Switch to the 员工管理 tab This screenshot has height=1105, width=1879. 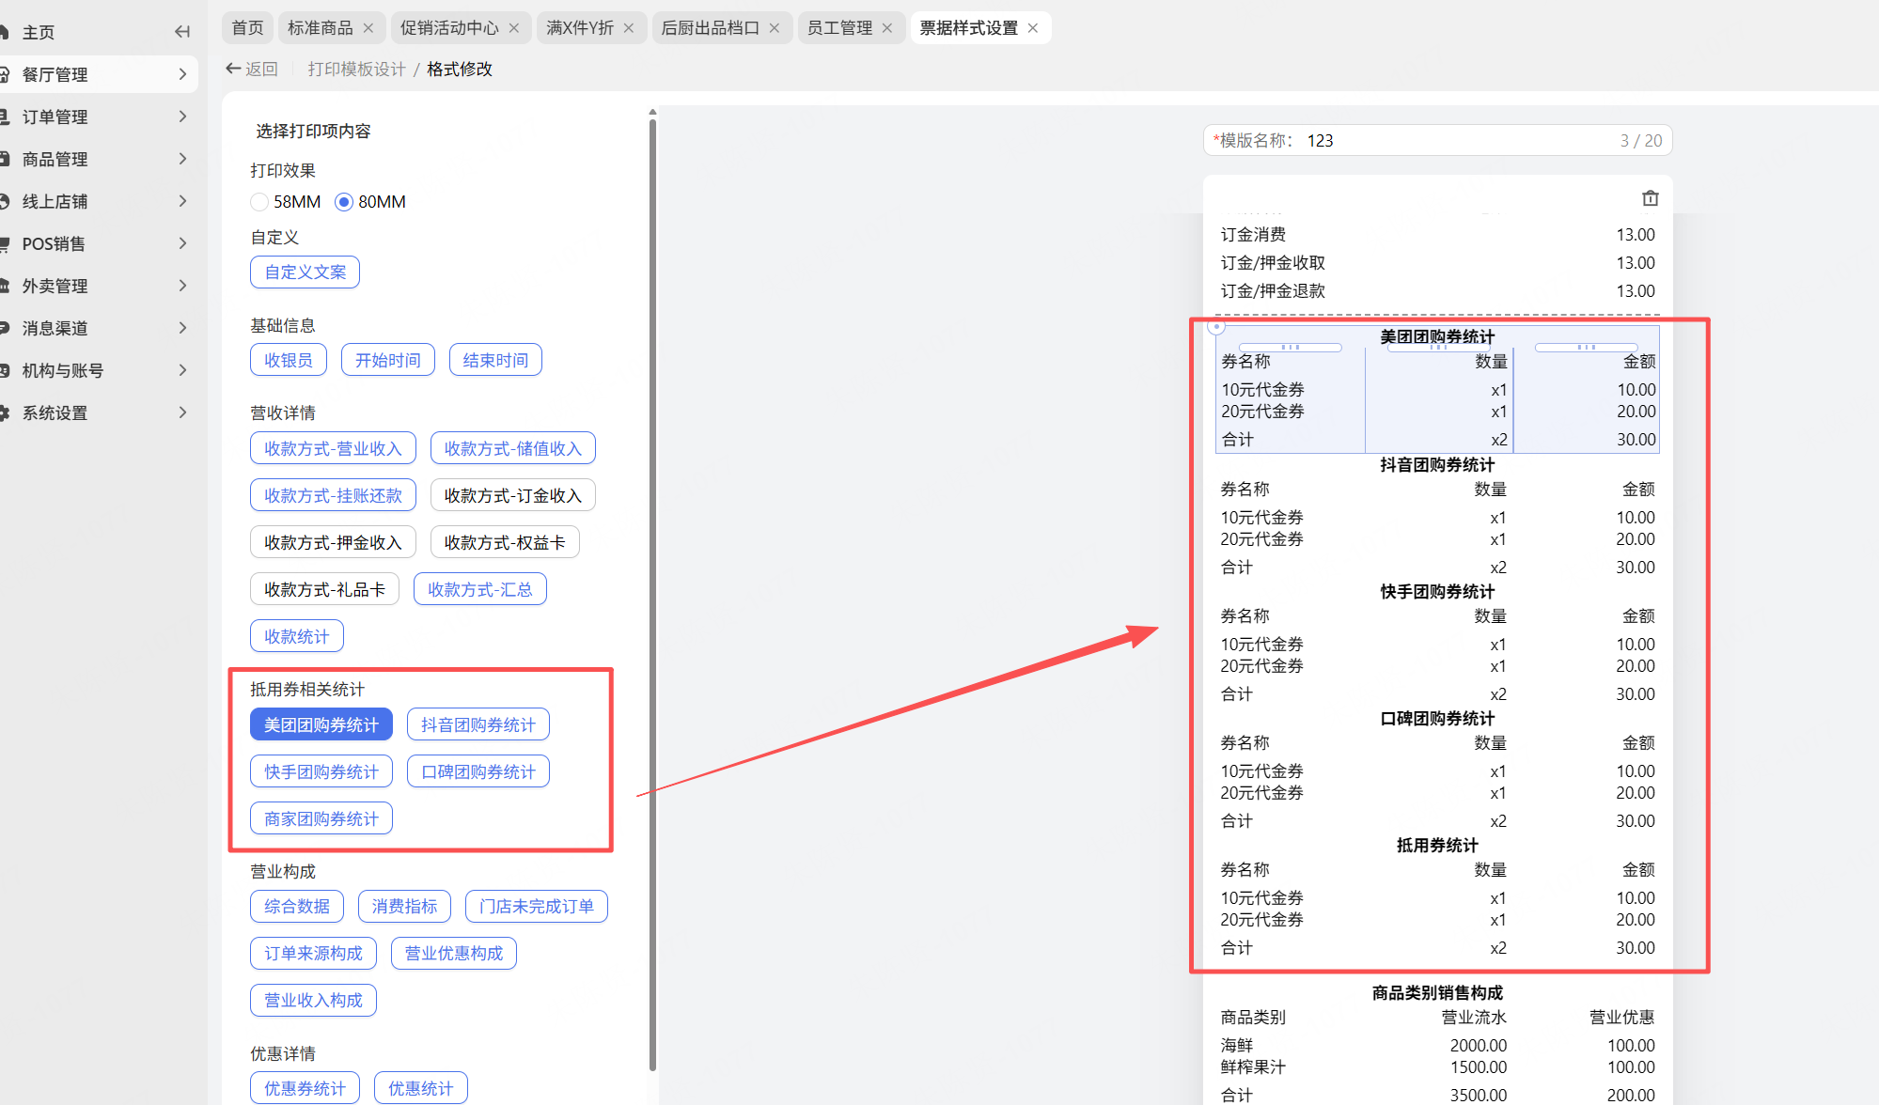click(839, 28)
